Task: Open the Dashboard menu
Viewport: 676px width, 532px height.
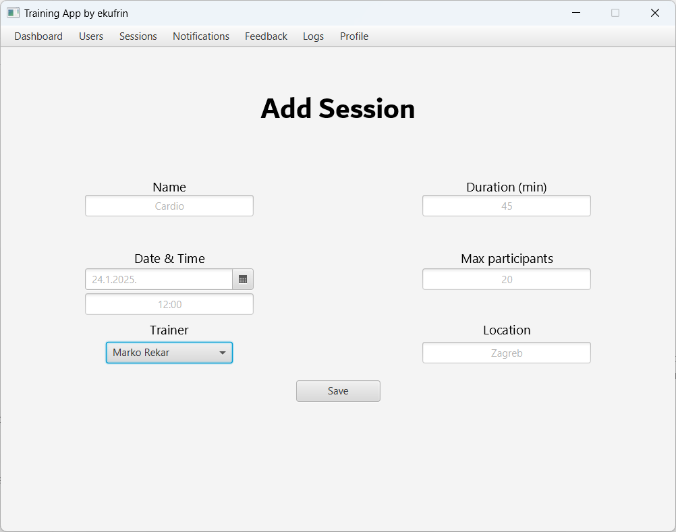Action: [x=38, y=36]
